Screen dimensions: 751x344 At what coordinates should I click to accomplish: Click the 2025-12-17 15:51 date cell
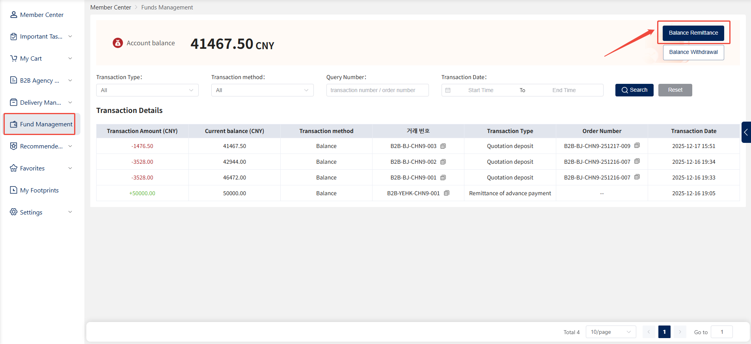click(x=693, y=146)
